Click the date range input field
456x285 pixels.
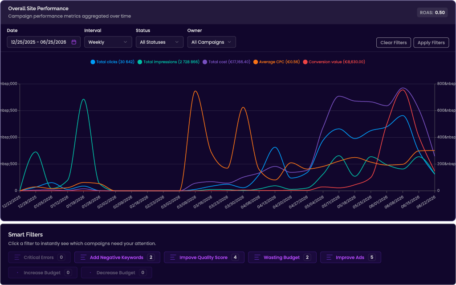point(44,42)
